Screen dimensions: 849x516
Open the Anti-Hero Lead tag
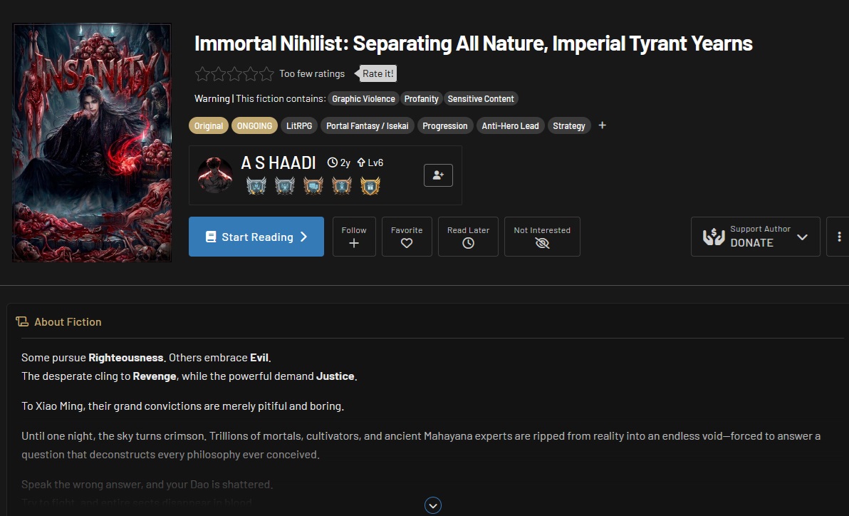510,125
